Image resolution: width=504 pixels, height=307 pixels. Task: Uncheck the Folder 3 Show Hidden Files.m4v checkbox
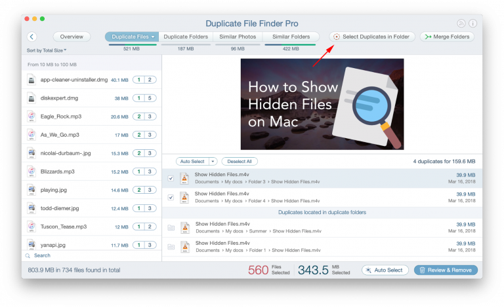(171, 178)
